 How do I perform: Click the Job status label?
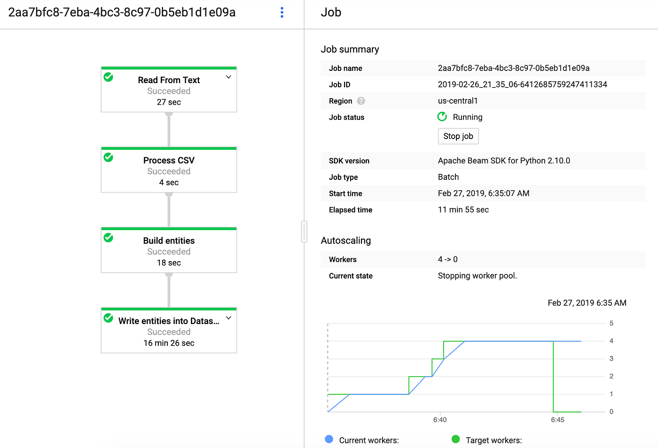pyautogui.click(x=347, y=117)
